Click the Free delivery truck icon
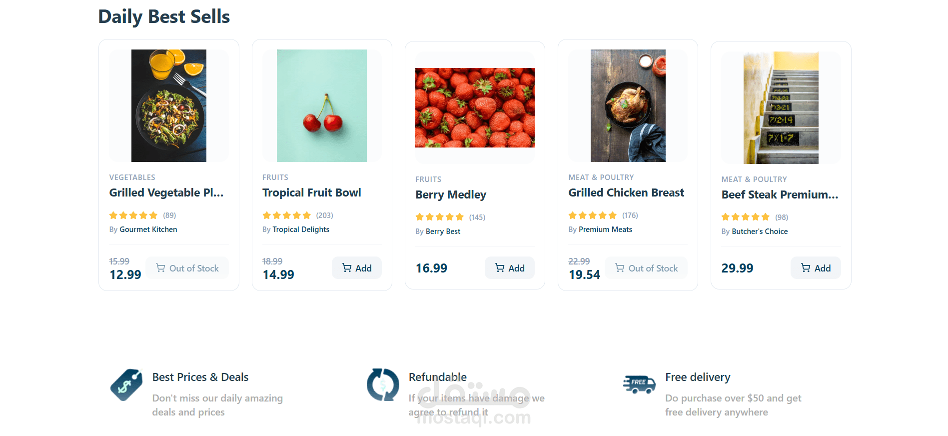Image resolution: width=948 pixels, height=436 pixels. click(639, 384)
